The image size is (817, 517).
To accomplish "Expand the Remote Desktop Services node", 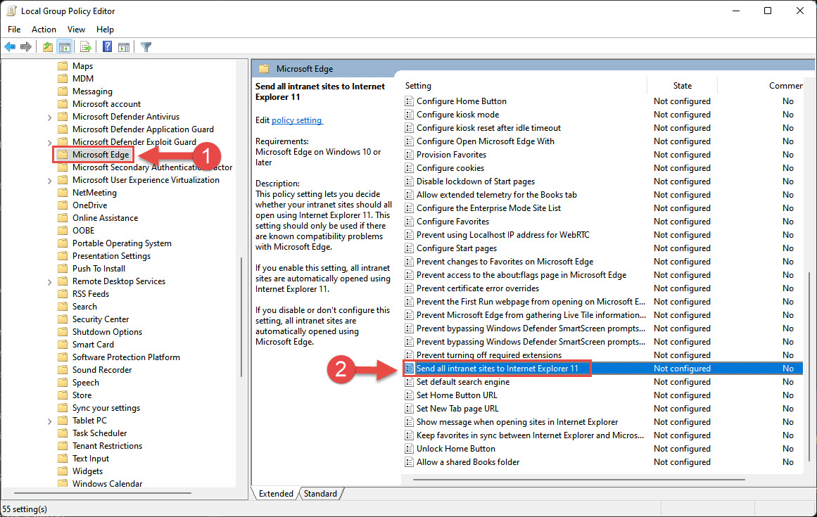I will coord(49,281).
